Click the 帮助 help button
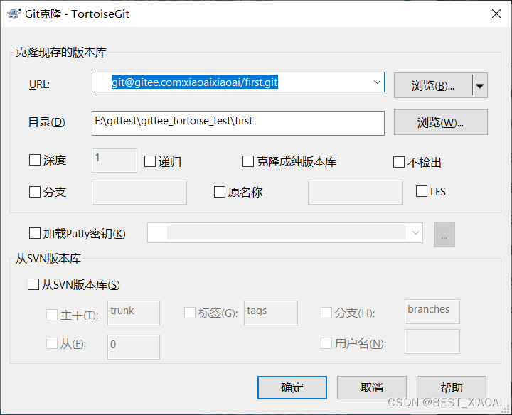512x415 pixels. tap(452, 387)
